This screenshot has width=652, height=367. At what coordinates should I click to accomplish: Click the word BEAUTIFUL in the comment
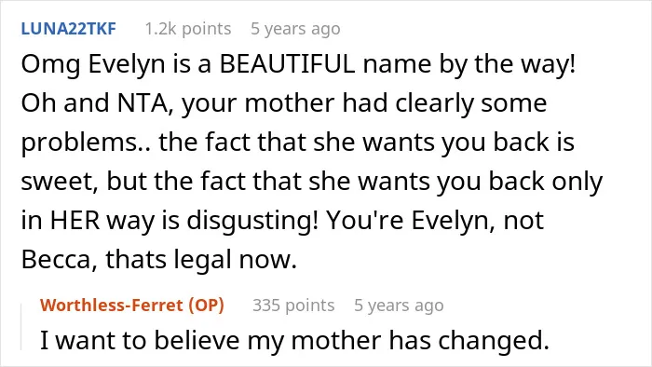coord(287,64)
